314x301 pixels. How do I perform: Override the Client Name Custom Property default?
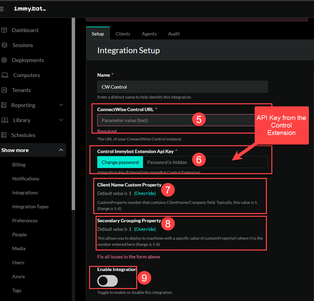pos(145,193)
